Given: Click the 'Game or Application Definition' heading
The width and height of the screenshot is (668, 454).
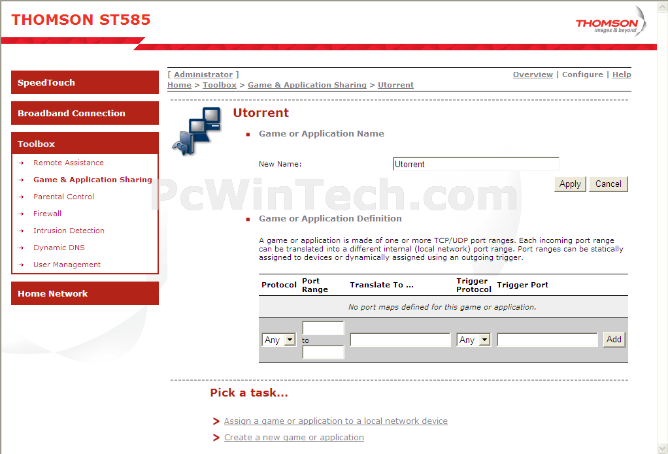Looking at the screenshot, I should [330, 218].
